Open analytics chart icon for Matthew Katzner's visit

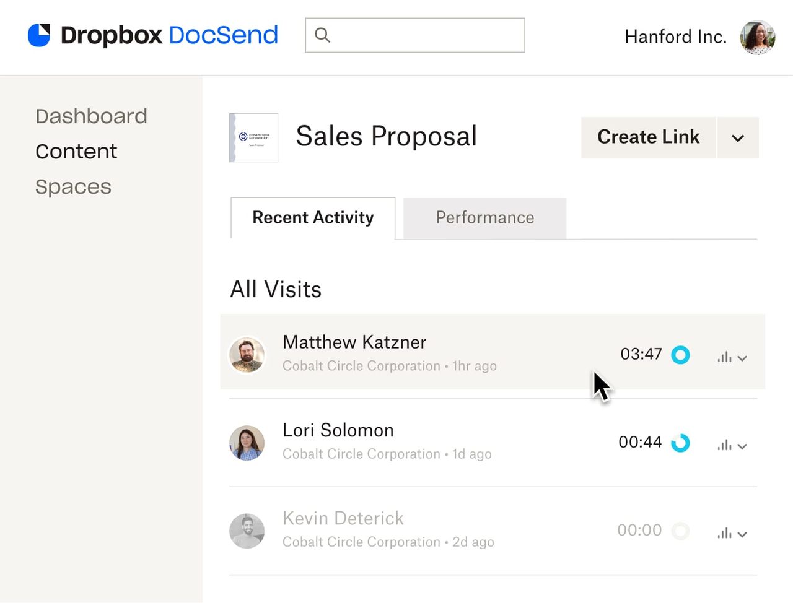(x=725, y=355)
